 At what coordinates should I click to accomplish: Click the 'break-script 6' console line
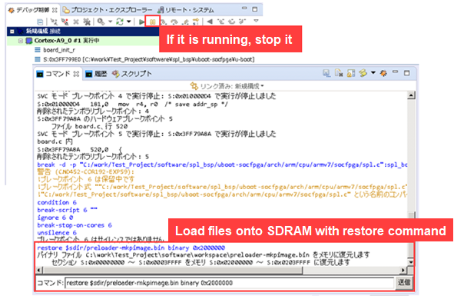click(x=67, y=210)
